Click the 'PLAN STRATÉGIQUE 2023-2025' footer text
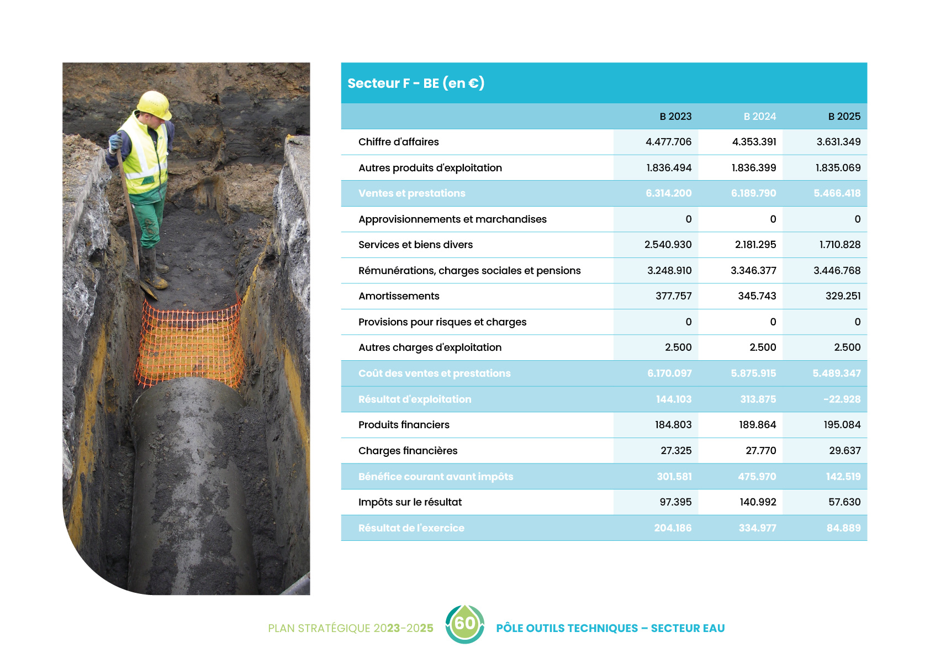 (x=350, y=628)
